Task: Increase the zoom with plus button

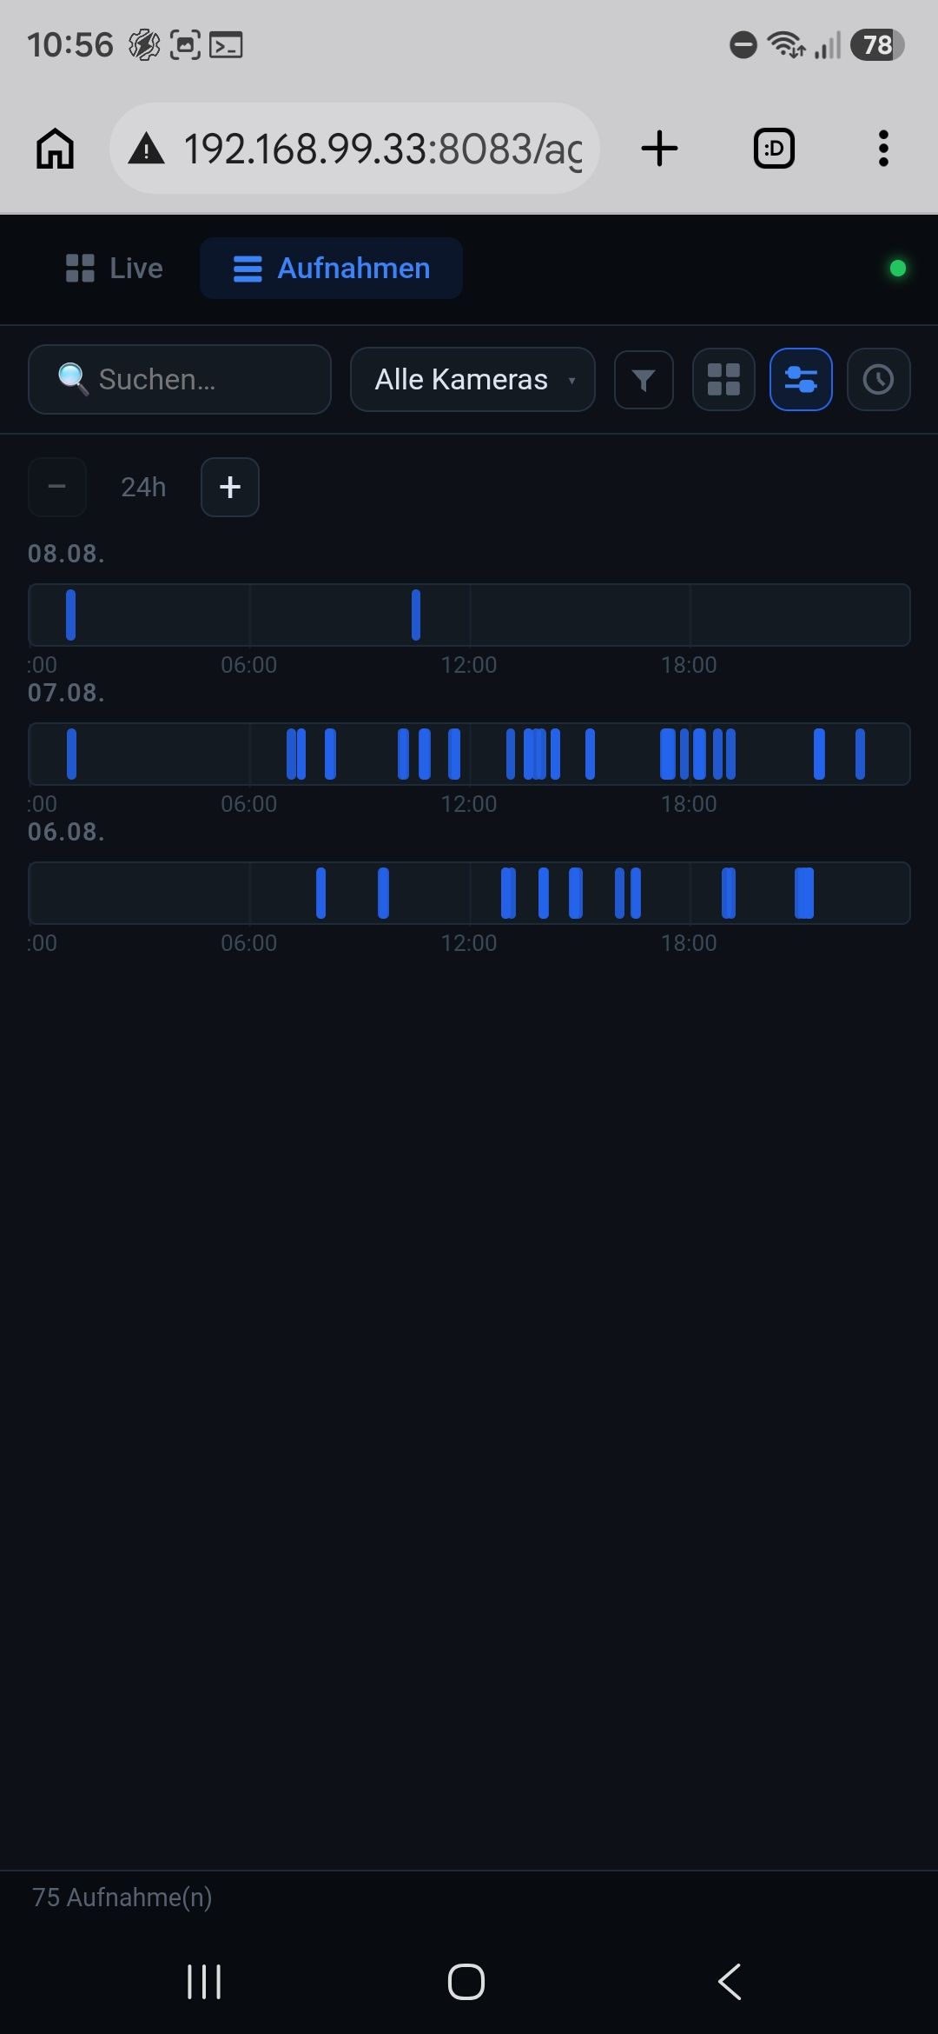Action: 230,487
